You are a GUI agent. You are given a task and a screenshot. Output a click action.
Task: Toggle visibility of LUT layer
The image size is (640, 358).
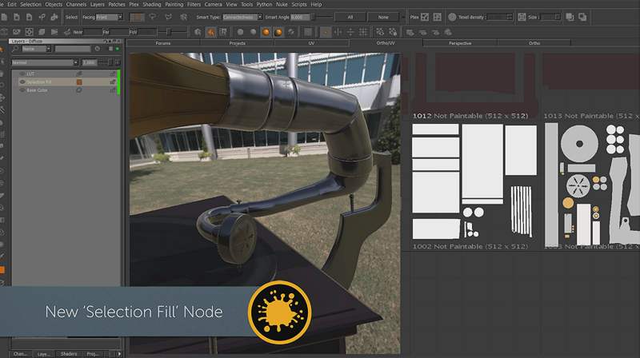pyautogui.click(x=22, y=74)
